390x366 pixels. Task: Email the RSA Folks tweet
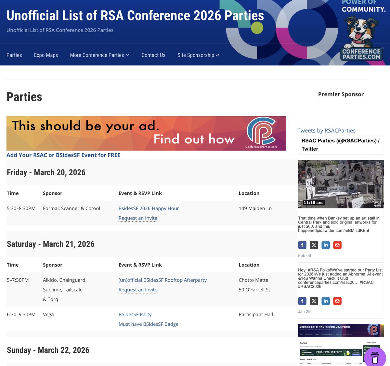click(337, 301)
